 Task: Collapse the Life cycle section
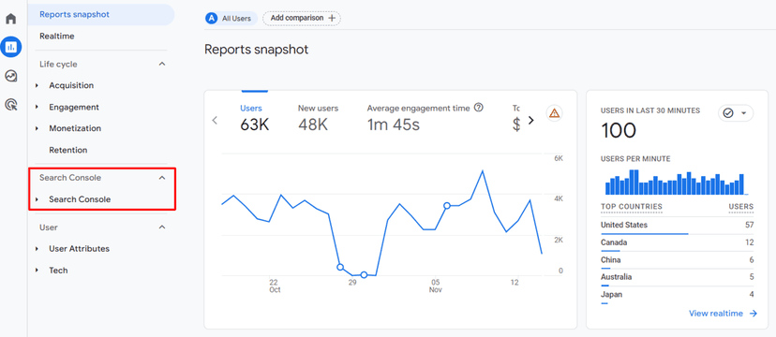162,65
